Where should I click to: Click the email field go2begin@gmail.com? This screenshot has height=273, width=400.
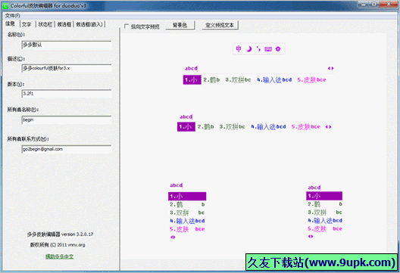(67, 149)
